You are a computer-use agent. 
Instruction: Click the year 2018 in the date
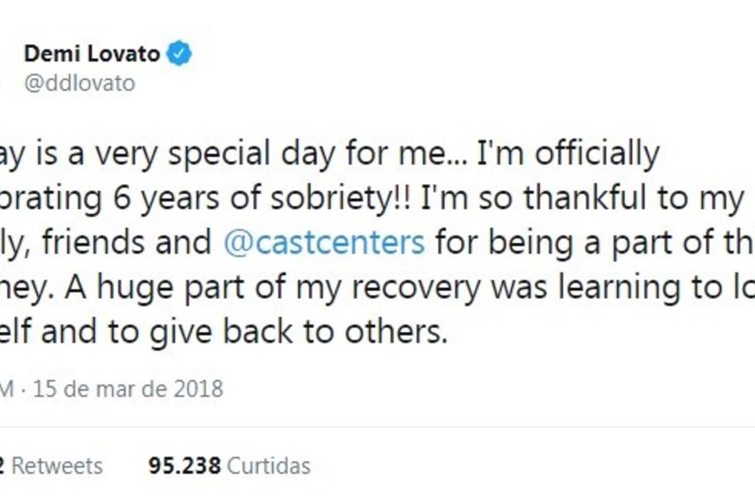pyautogui.click(x=198, y=389)
